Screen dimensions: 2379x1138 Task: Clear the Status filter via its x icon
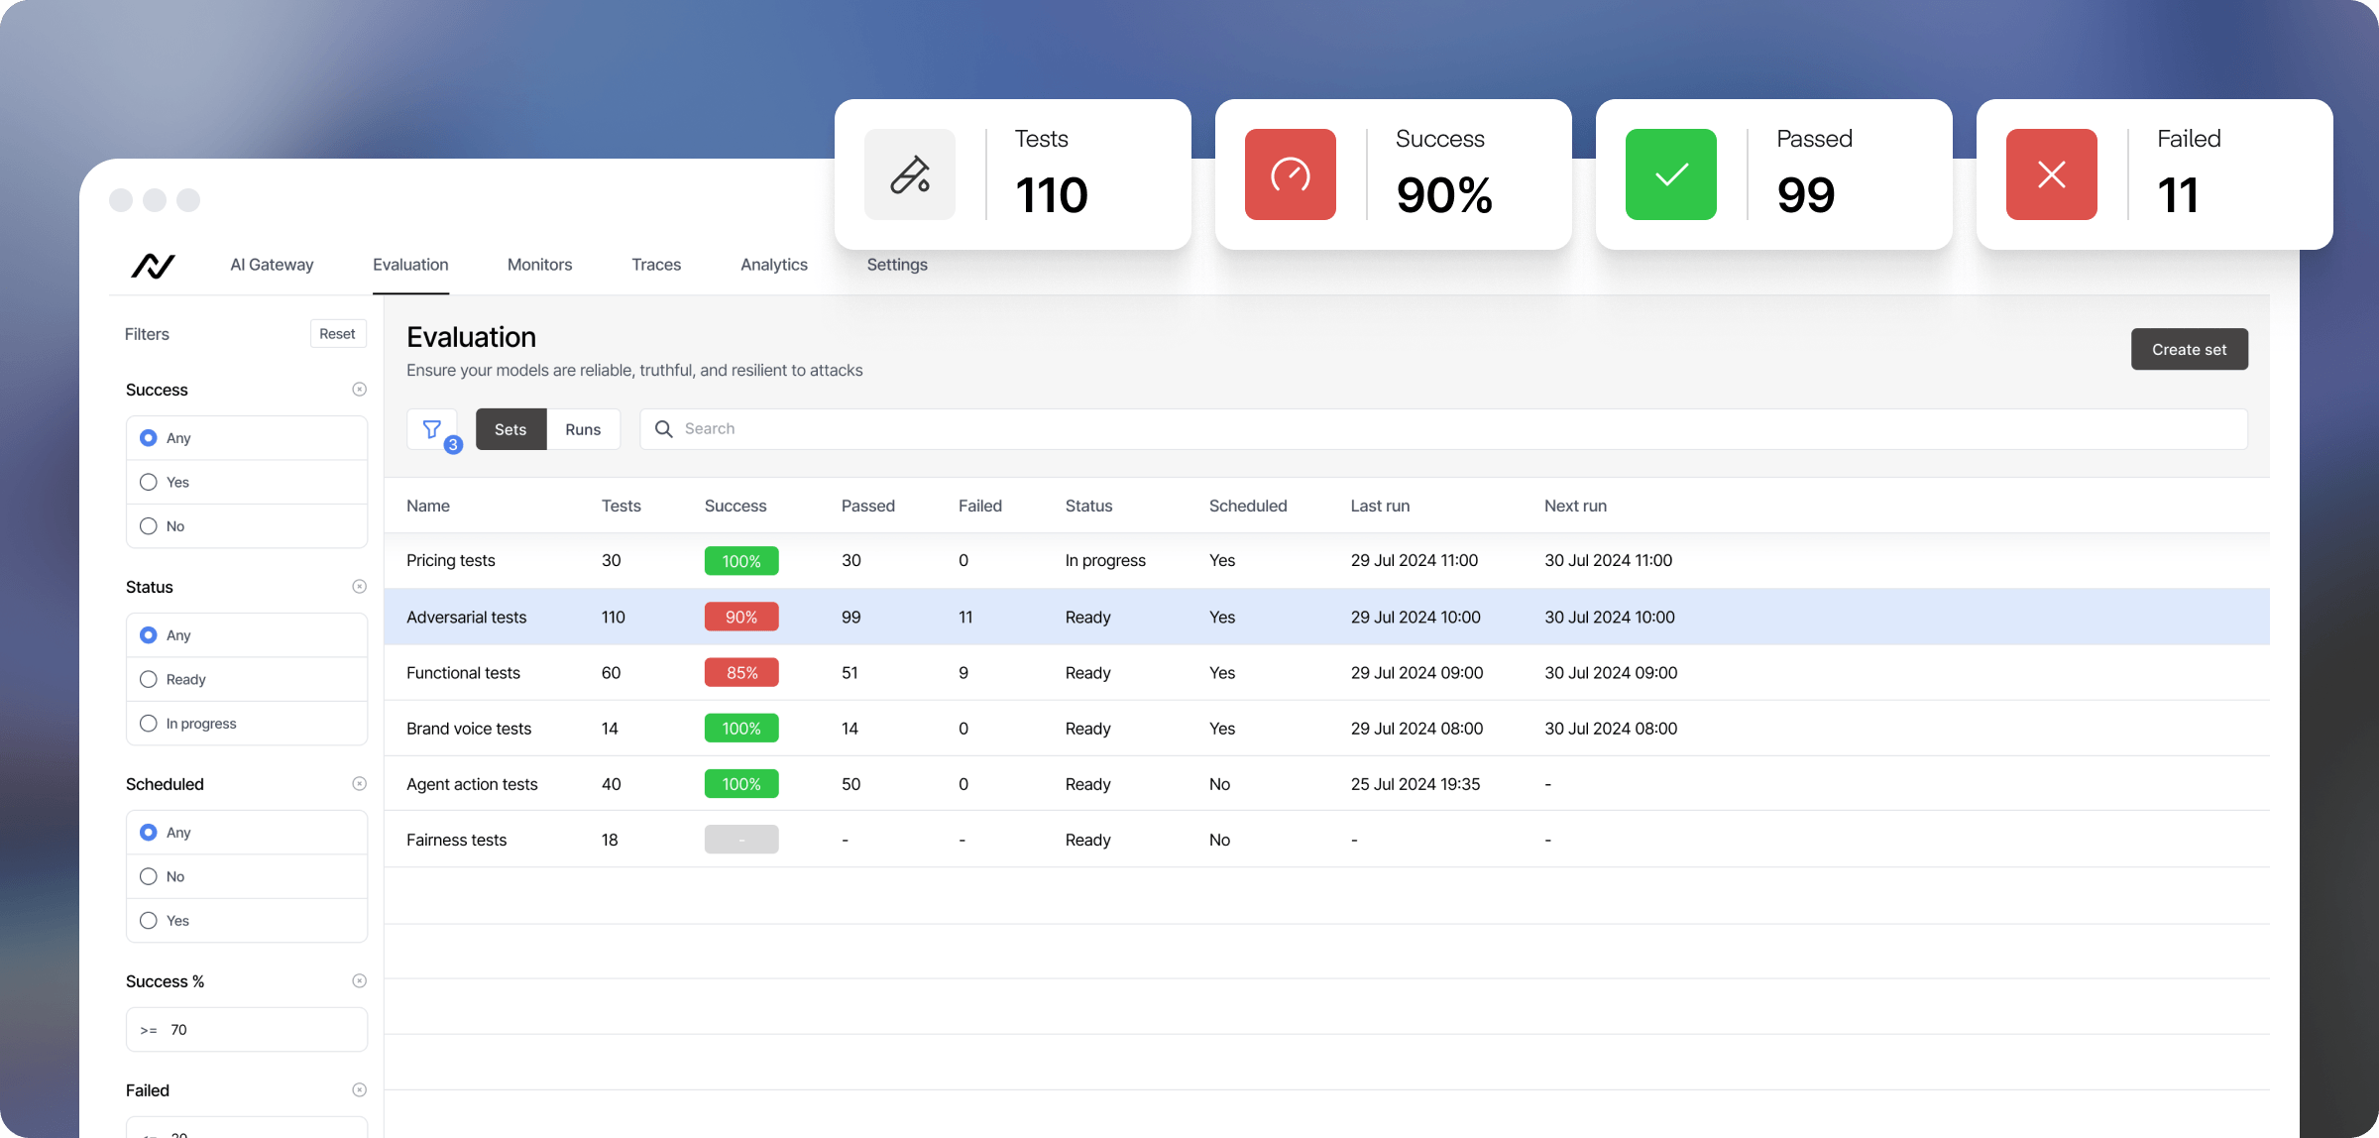(x=360, y=587)
